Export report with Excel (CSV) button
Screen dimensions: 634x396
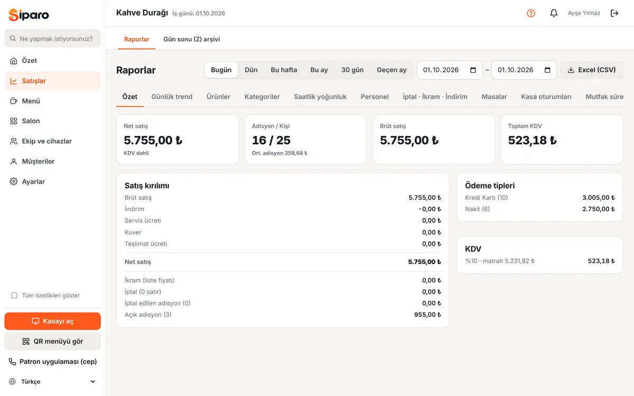pyautogui.click(x=592, y=70)
